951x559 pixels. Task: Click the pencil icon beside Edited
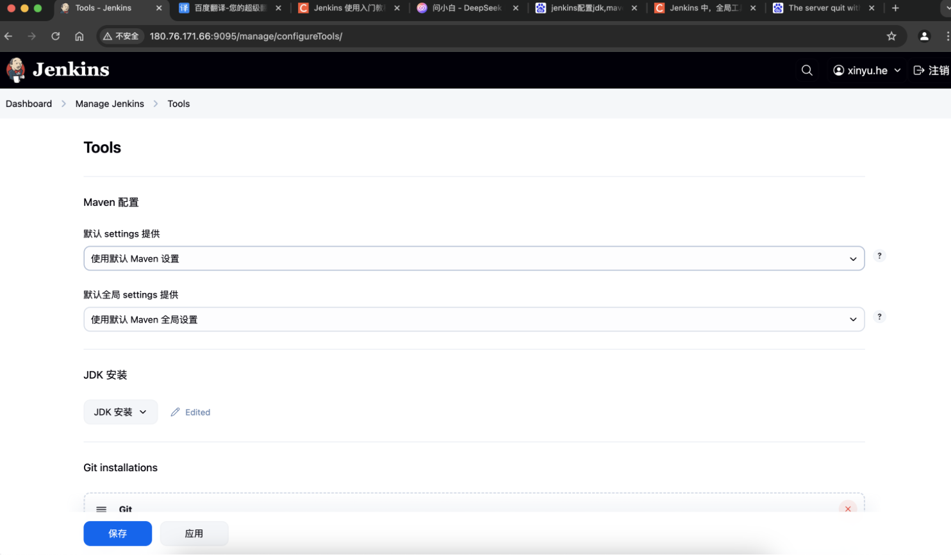[175, 412]
